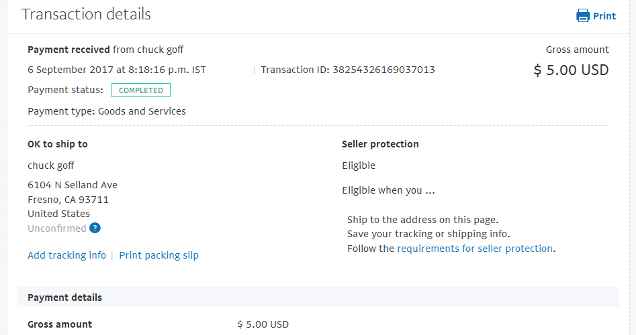Click the Seller protection heading
This screenshot has width=636, height=335.
pos(380,144)
